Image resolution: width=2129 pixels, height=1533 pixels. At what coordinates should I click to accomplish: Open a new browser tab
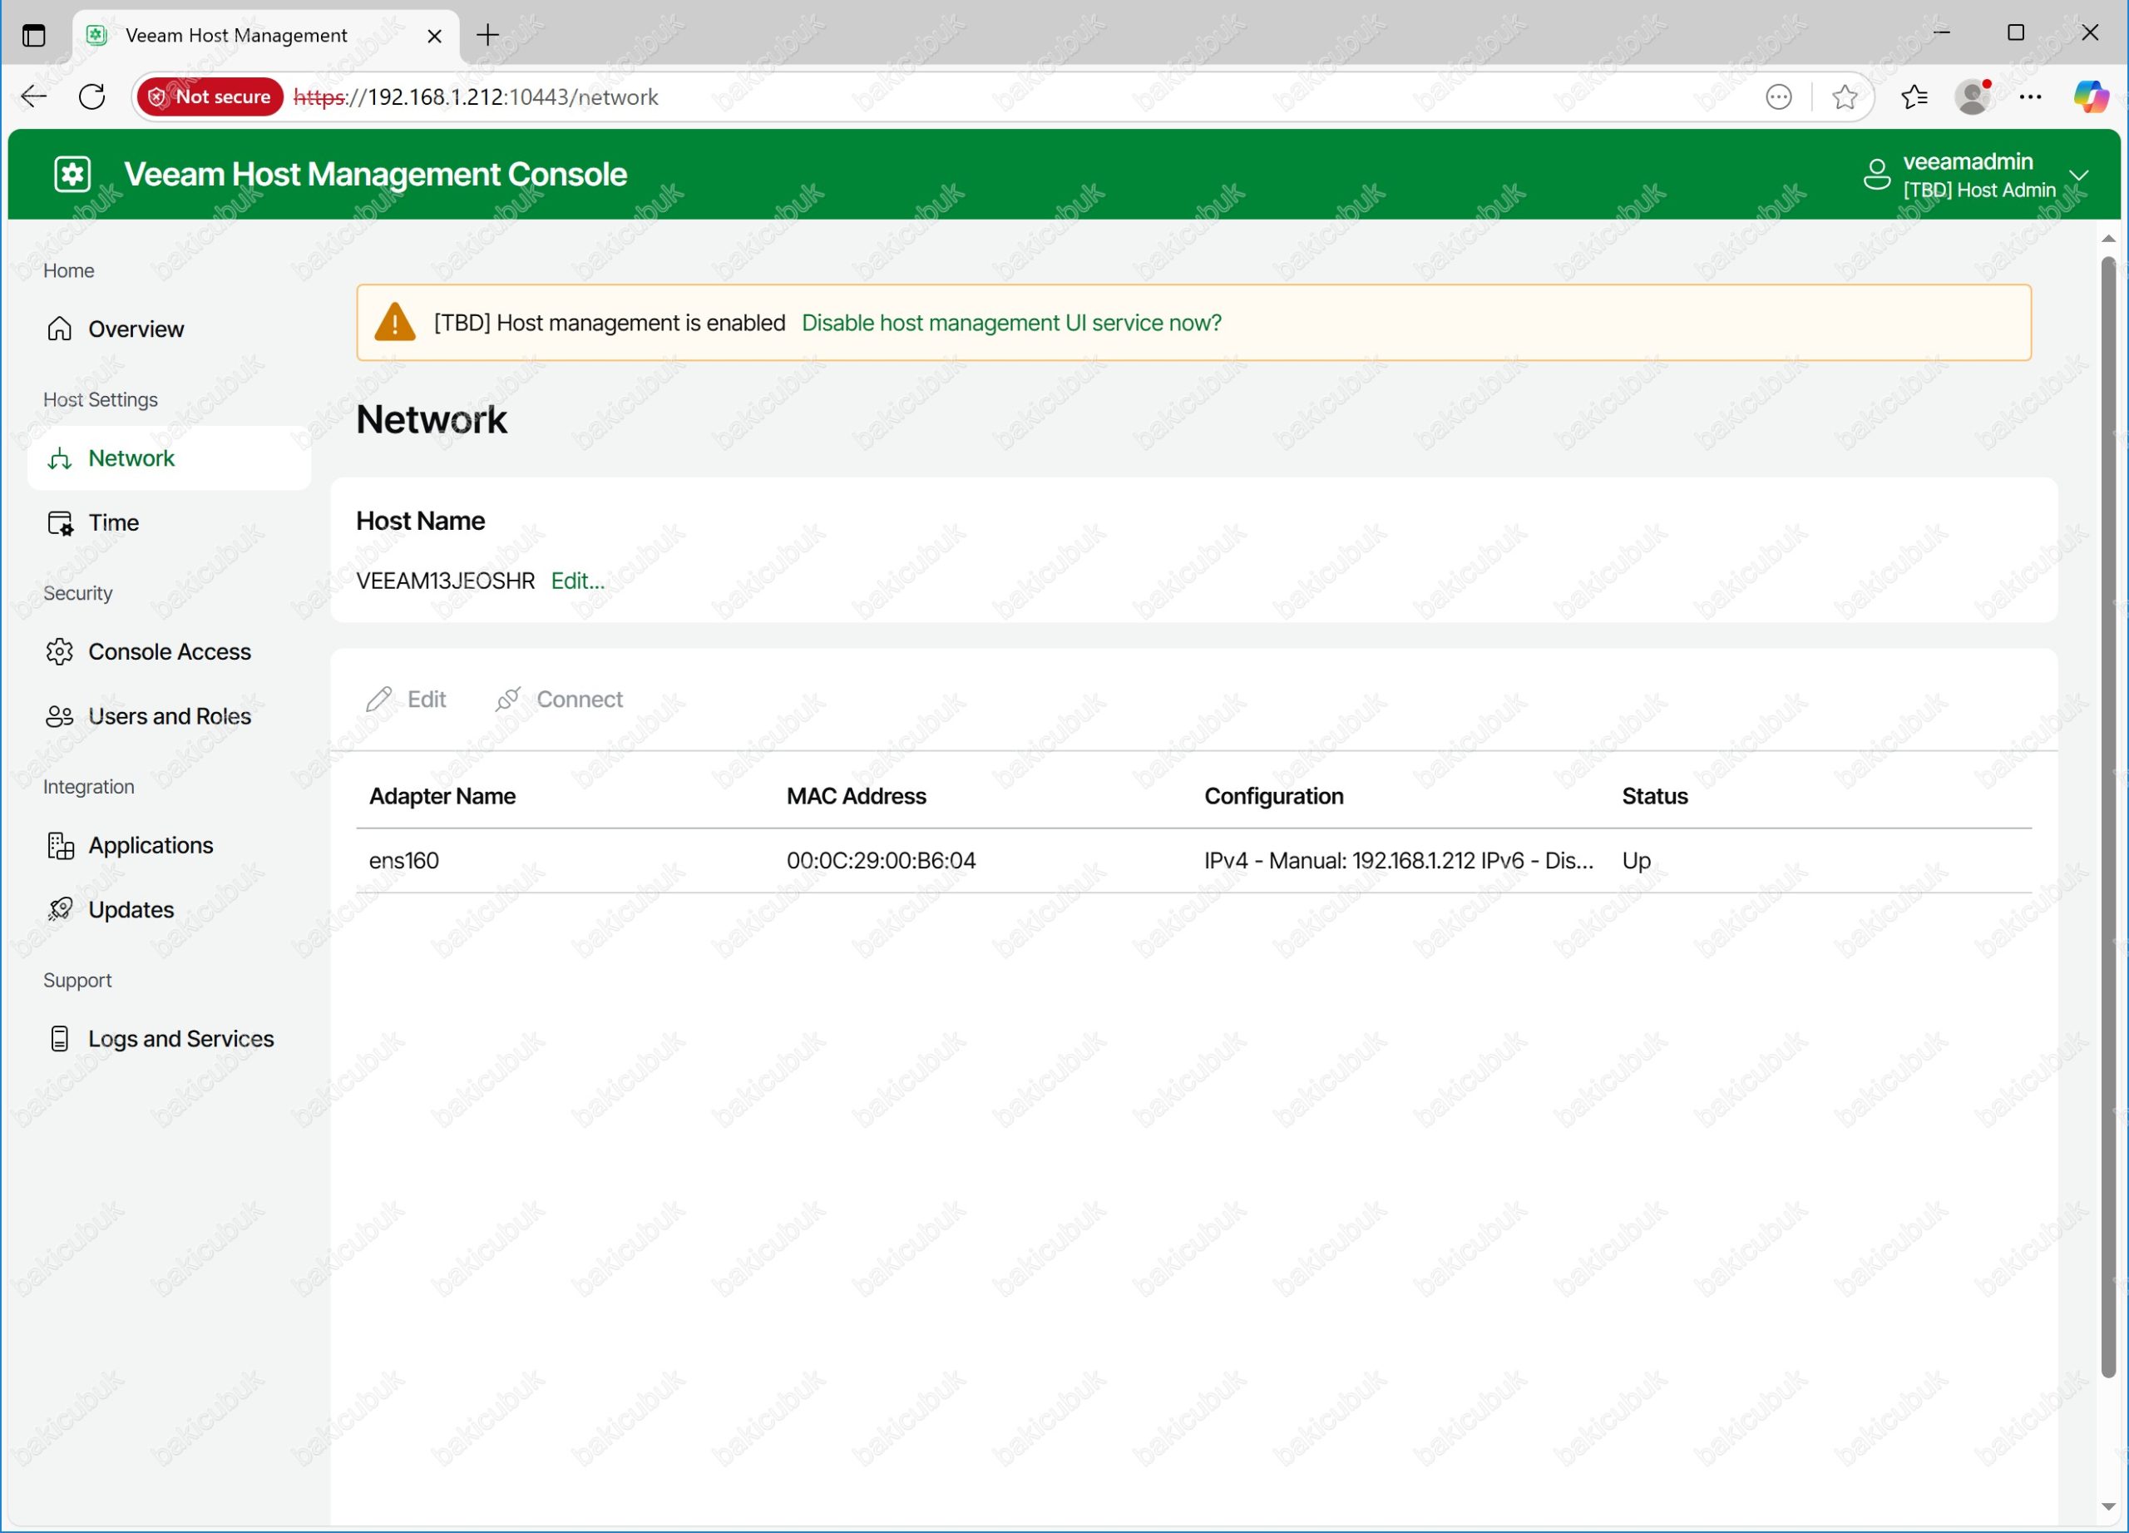pos(487,36)
